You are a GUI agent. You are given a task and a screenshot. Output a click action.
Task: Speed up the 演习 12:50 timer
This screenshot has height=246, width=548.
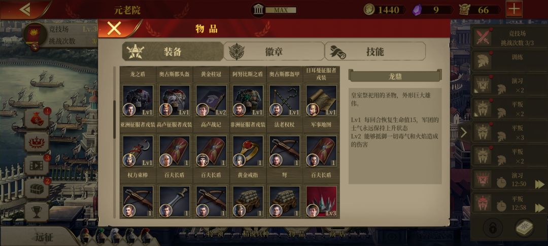540,184
